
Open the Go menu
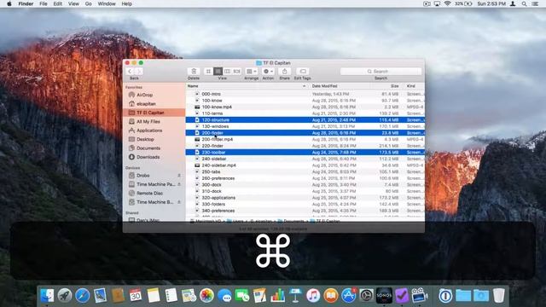(89, 3)
